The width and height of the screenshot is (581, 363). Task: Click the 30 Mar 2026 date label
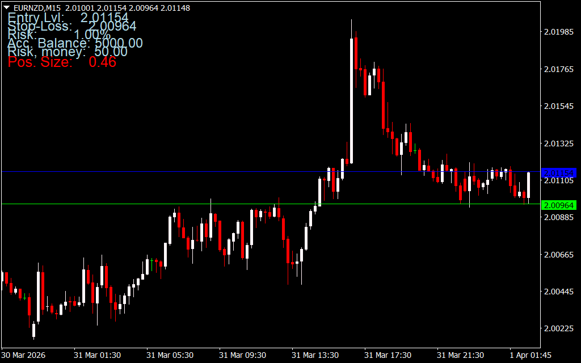click(24, 355)
